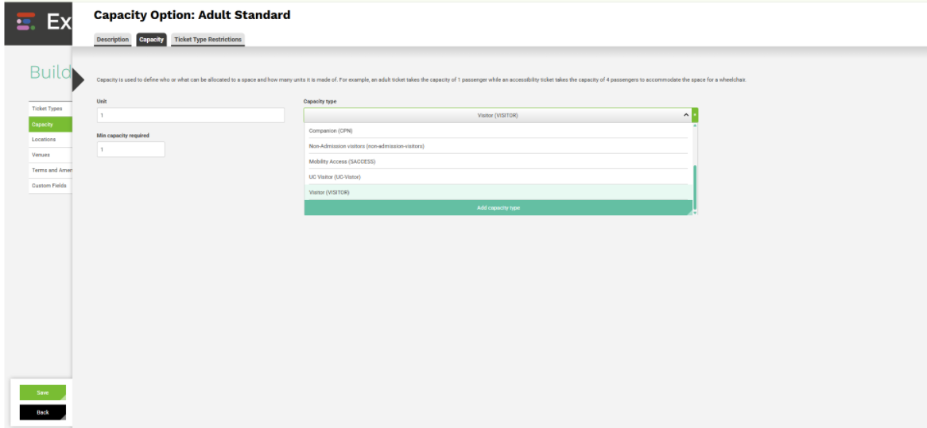Switch to Ticket Type Restrictions tab

click(x=208, y=40)
